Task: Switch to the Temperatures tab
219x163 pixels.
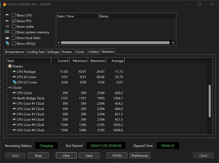Action: [15, 52]
